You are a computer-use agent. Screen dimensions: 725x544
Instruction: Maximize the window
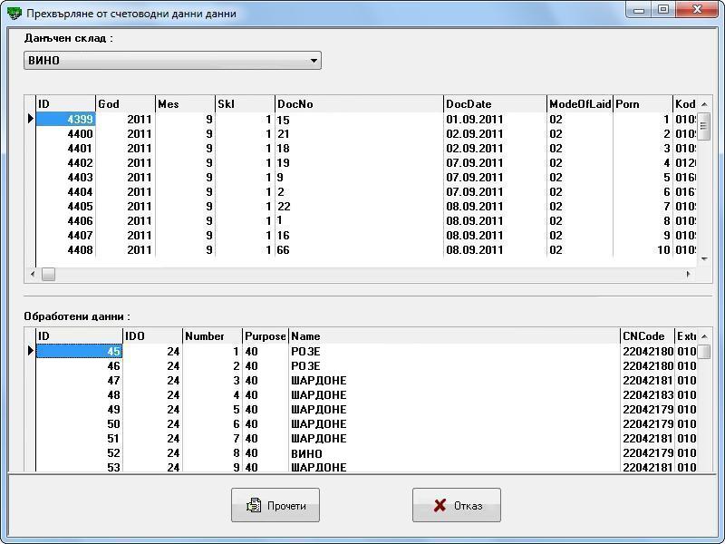pyautogui.click(x=663, y=9)
